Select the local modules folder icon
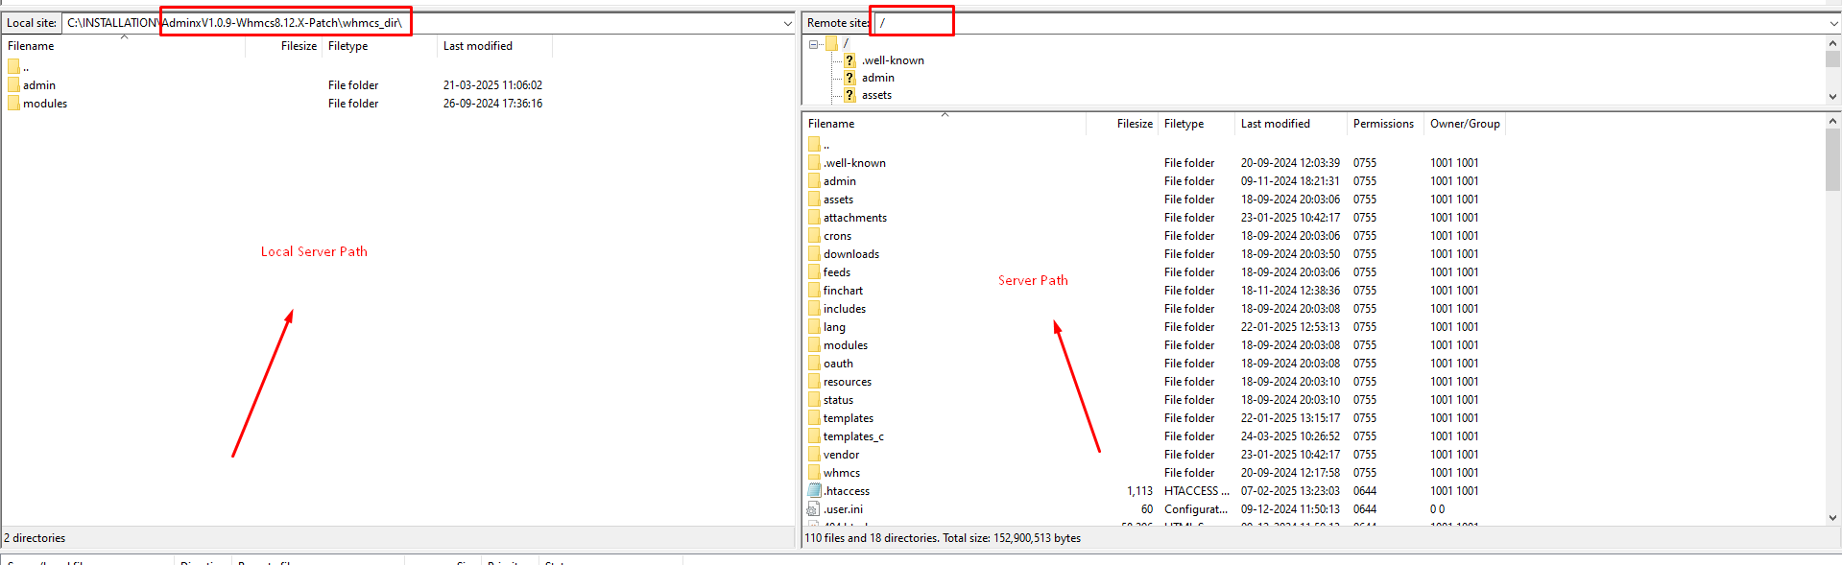 (x=13, y=104)
